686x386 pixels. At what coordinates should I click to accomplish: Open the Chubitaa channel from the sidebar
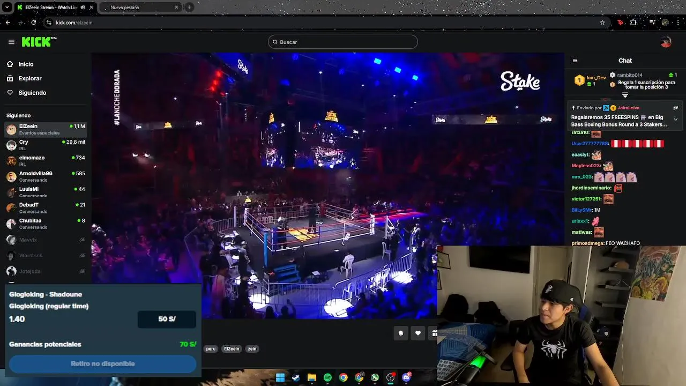click(x=46, y=224)
